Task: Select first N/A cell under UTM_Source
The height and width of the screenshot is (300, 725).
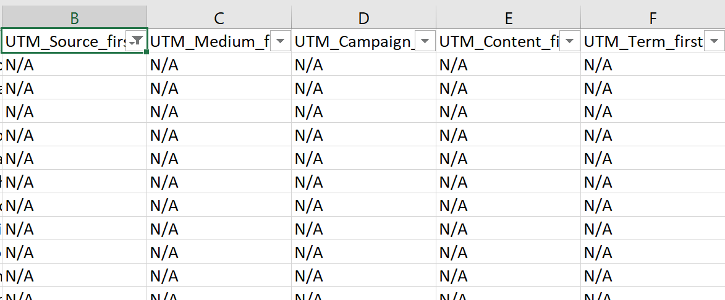Action: tap(74, 65)
